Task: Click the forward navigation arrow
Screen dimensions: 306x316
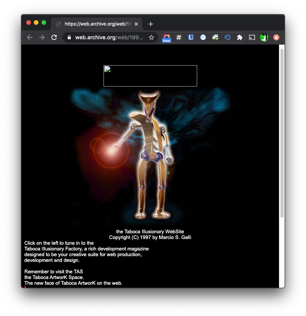Action: pos(42,37)
